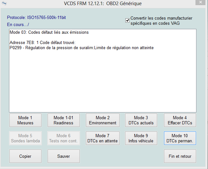Open Mode 7 DTCs en attente
The height and width of the screenshot is (169, 208).
click(103, 138)
